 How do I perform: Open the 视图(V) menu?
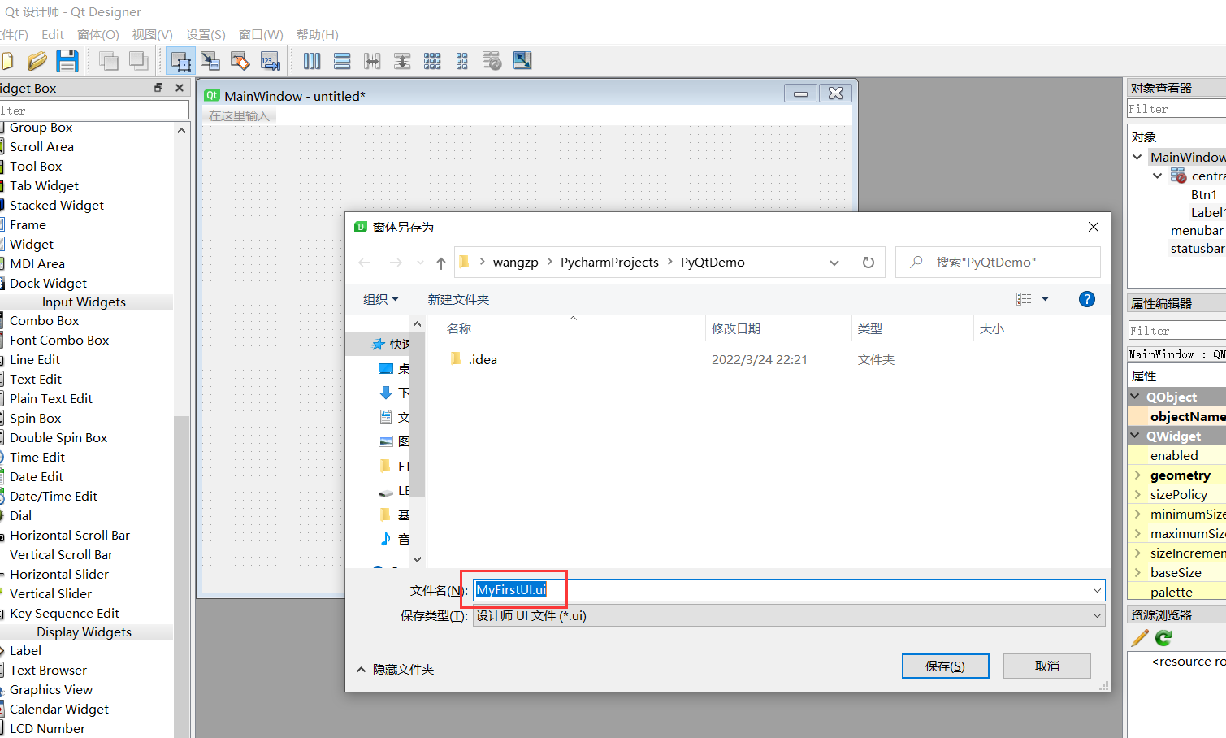pyautogui.click(x=153, y=34)
